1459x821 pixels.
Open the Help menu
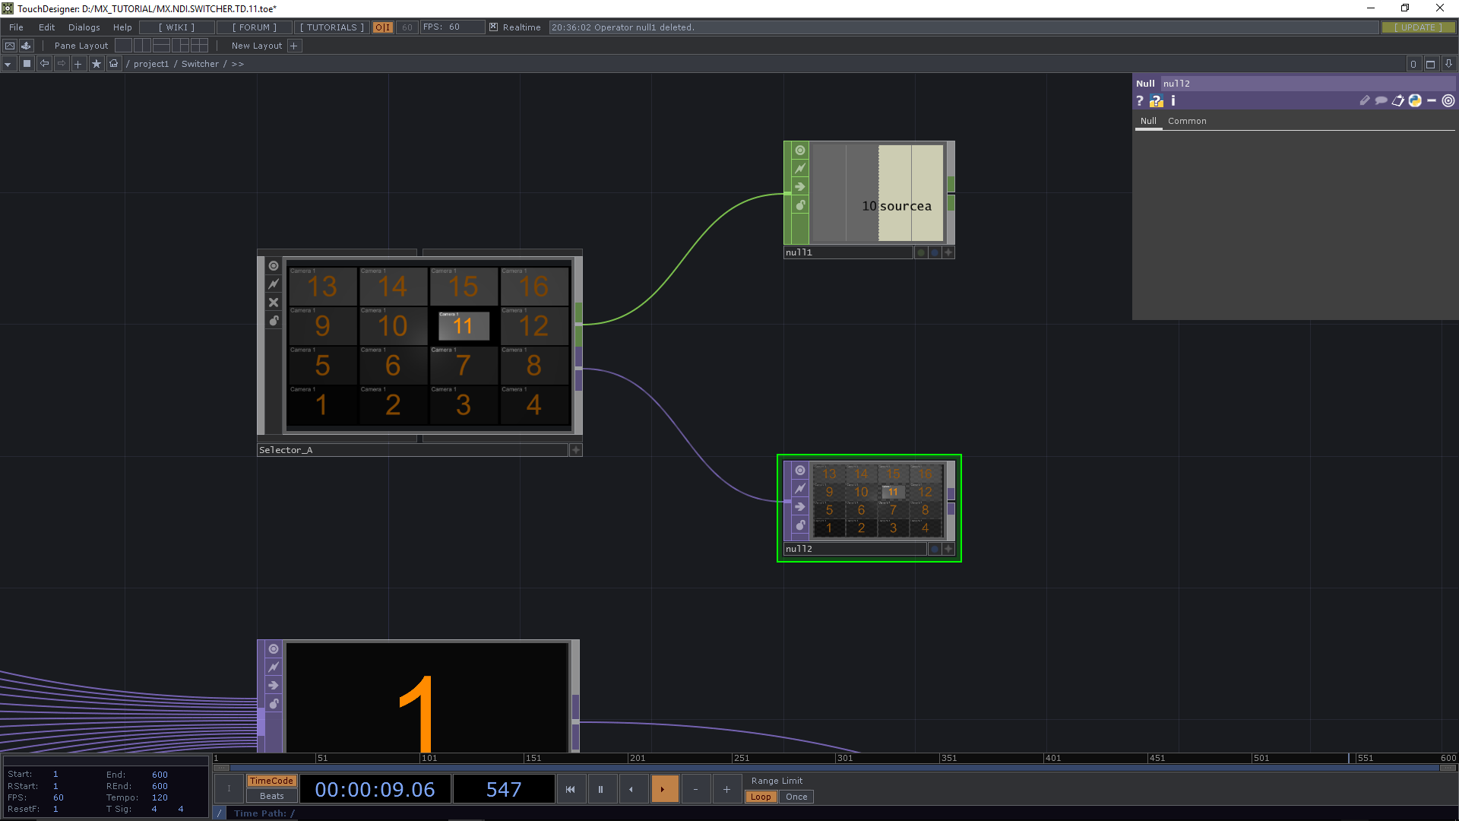point(122,27)
